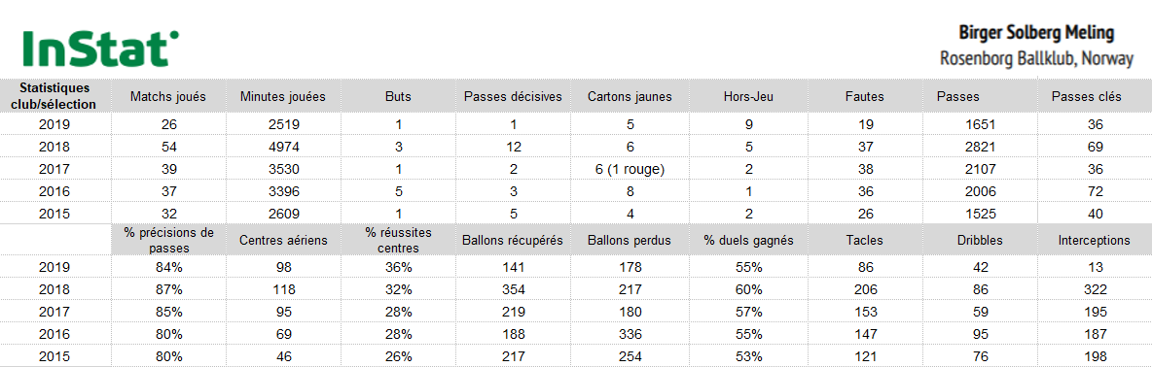
Task: Click the Hors-Jeu column header
Action: pyautogui.click(x=748, y=96)
